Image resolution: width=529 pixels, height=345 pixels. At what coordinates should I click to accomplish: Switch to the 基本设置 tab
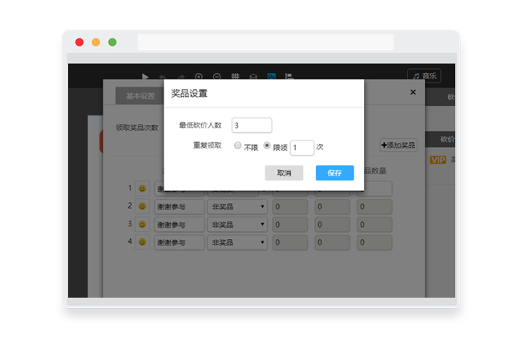pos(140,95)
